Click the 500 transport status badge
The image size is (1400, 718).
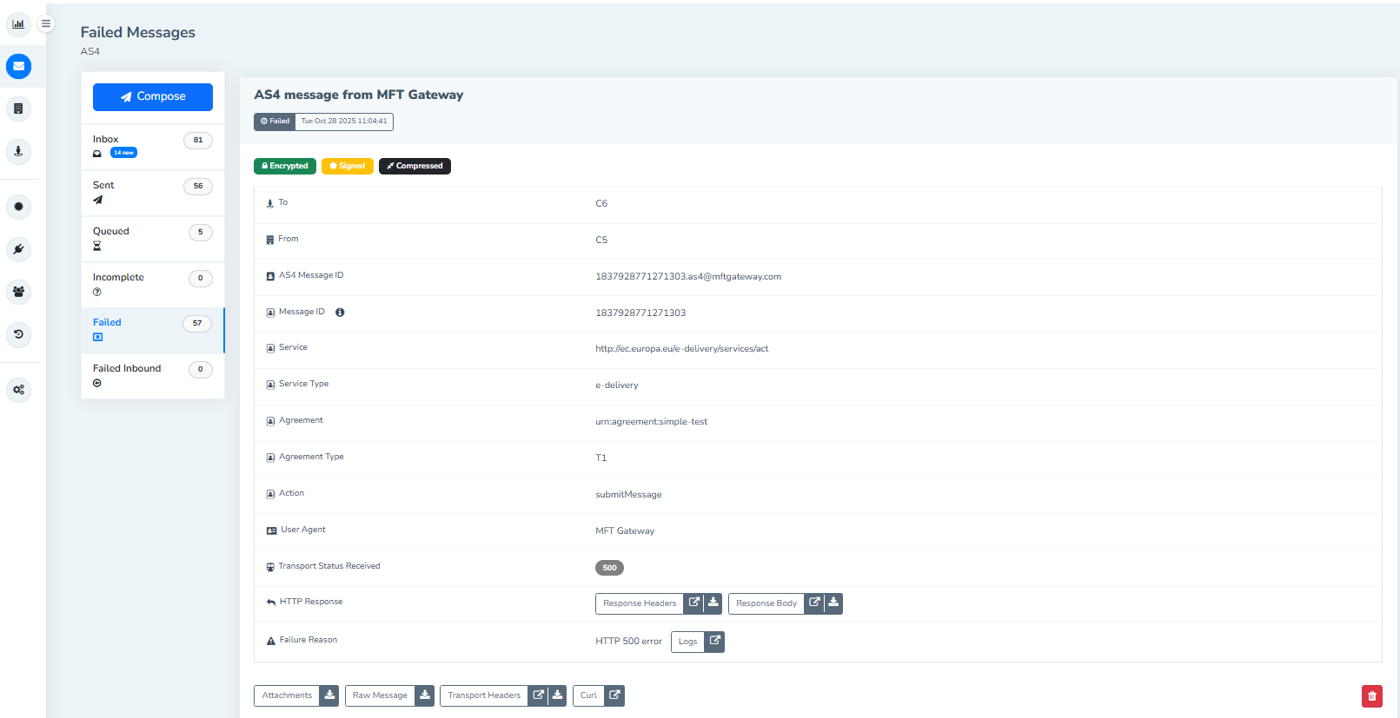[609, 568]
